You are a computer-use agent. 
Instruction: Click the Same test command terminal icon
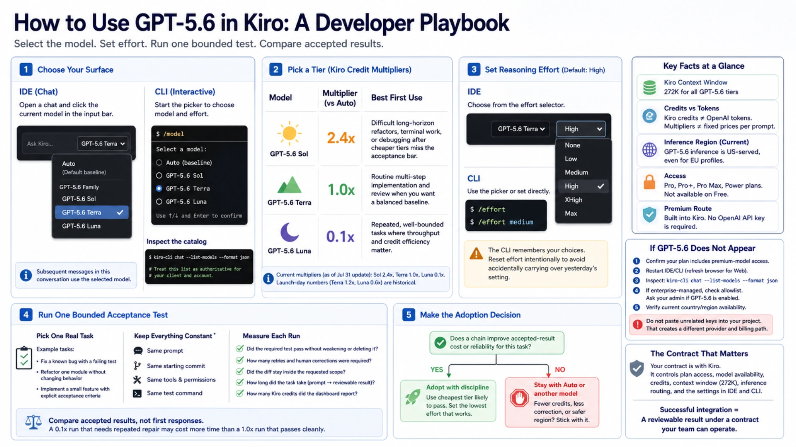pos(137,393)
